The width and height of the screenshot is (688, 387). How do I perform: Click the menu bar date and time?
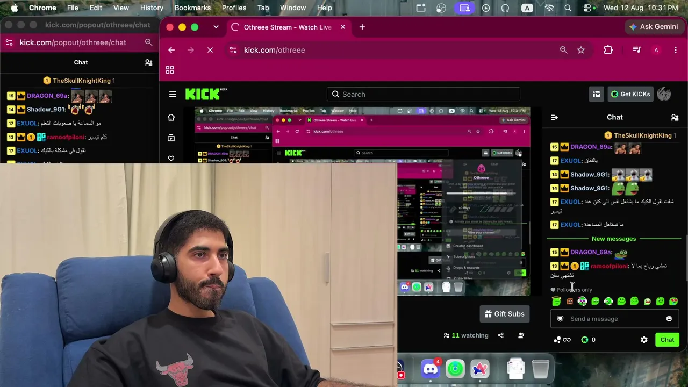point(641,8)
